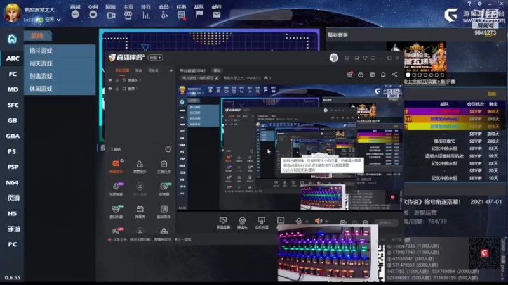Screen dimensions: 508x285
Task: Open 房管助手 tool in 直播伴侣
Action: point(140,166)
